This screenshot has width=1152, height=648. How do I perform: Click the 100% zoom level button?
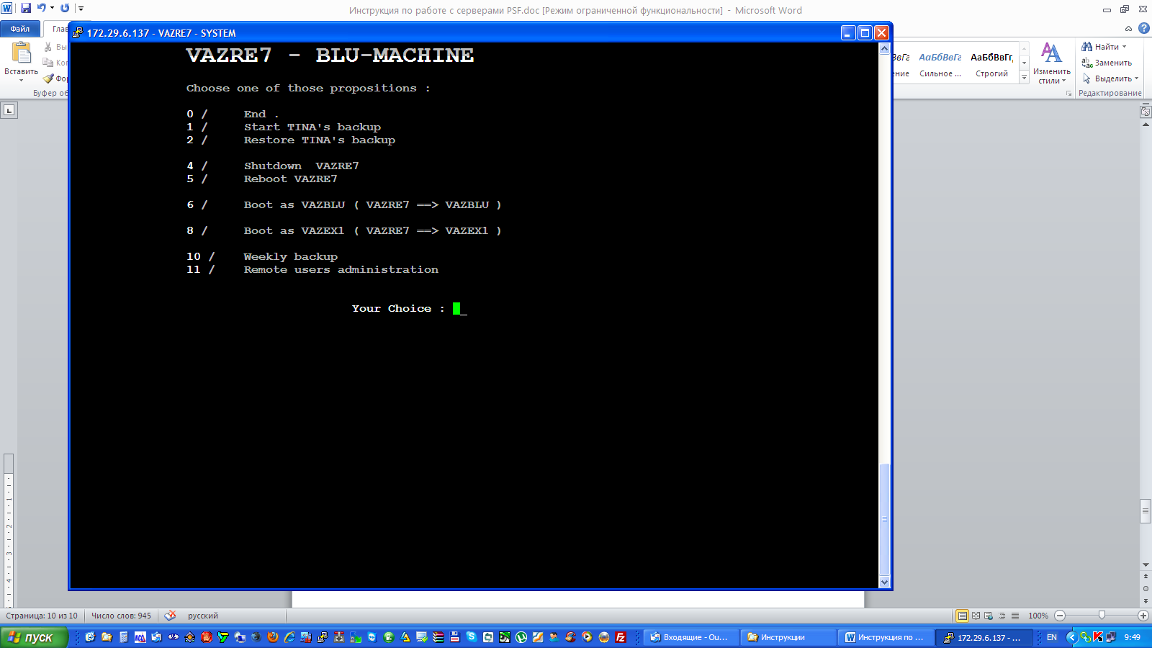[1038, 616]
